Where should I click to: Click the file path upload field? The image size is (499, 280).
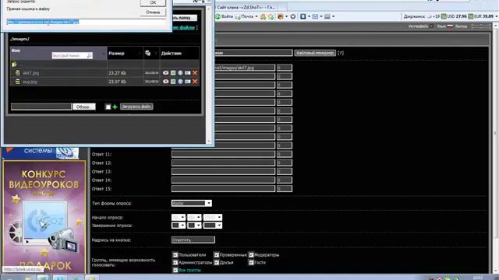(41, 107)
